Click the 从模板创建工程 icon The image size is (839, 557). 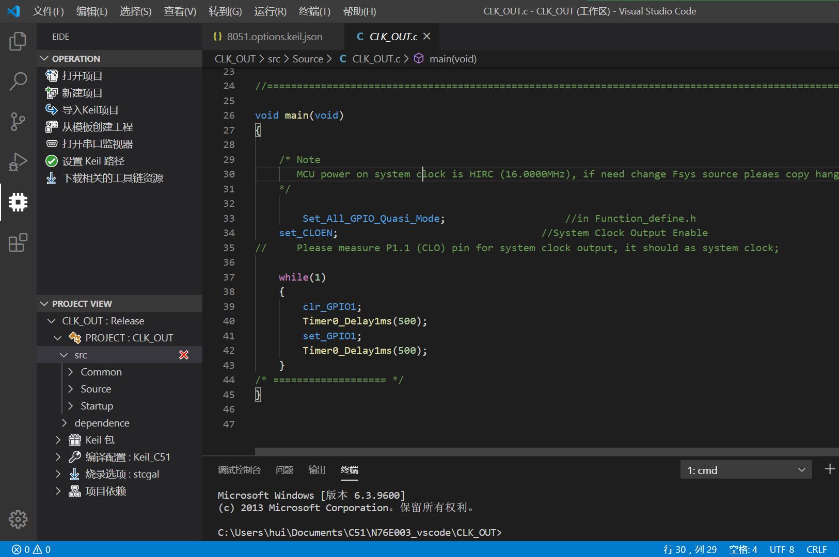pos(52,127)
